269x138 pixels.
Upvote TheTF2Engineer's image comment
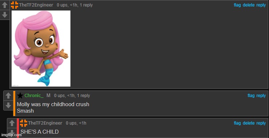[5, 5]
